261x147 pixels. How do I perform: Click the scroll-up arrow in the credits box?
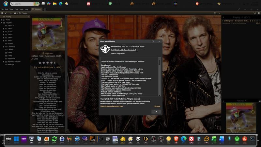coord(160,58)
